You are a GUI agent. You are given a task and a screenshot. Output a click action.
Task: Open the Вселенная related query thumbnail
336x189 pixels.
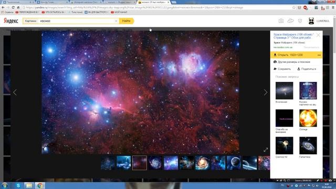coord(285,91)
